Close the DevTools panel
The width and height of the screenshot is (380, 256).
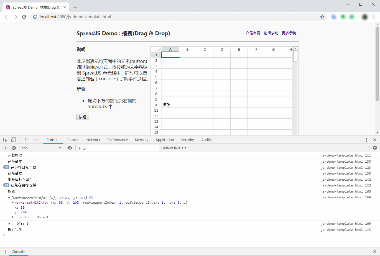[375, 140]
